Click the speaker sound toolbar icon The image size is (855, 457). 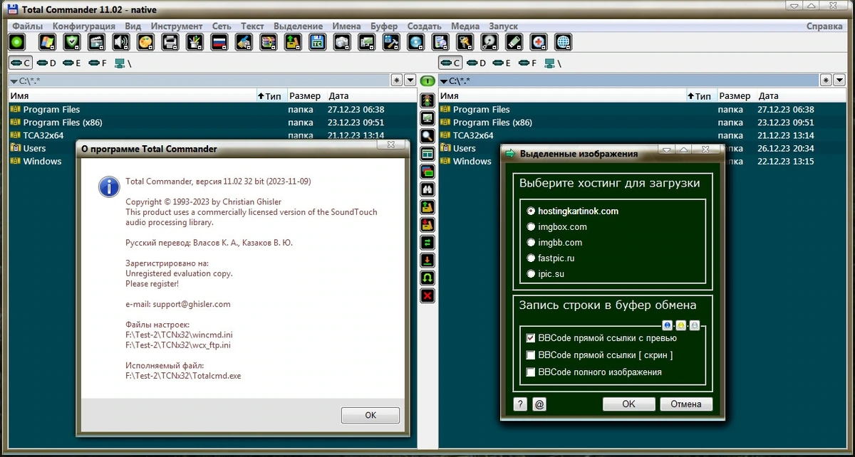click(x=120, y=42)
